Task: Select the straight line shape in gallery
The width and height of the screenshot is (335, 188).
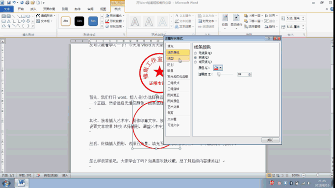Action: tap(14, 16)
